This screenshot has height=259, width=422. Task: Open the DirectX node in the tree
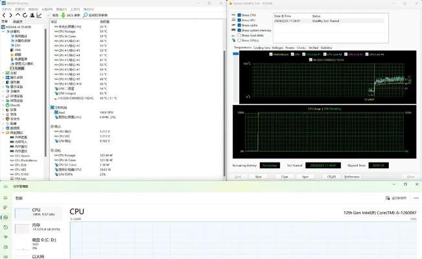pos(13,105)
